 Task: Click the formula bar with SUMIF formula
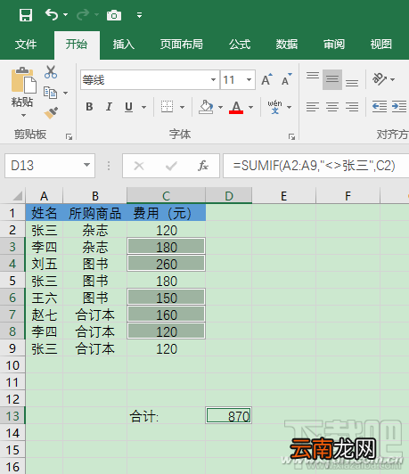(316, 166)
